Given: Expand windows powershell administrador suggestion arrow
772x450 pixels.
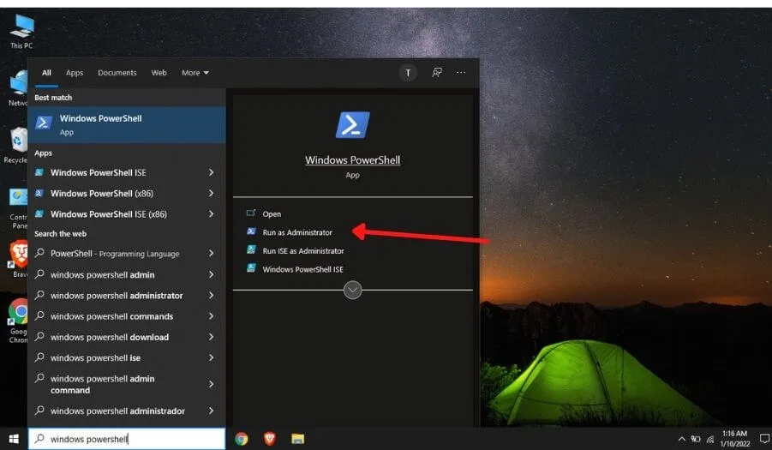Looking at the screenshot, I should click(x=212, y=411).
